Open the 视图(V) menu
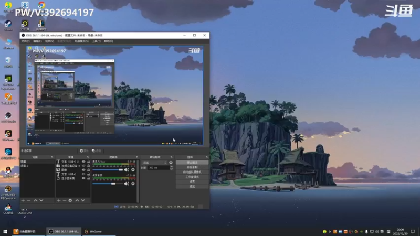This screenshot has height=236, width=420. click(x=49, y=41)
